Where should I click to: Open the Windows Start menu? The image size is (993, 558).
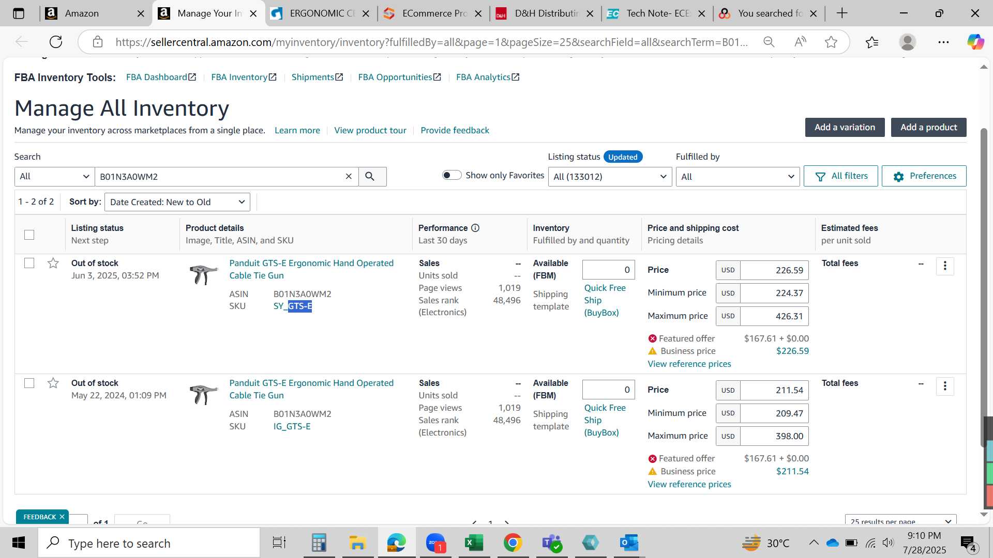tap(19, 543)
